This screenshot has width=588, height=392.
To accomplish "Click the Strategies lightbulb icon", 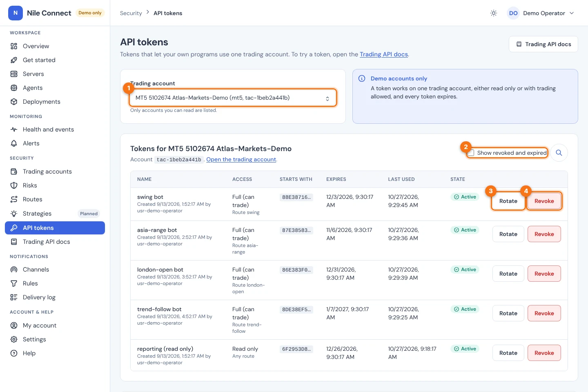I will point(14,214).
